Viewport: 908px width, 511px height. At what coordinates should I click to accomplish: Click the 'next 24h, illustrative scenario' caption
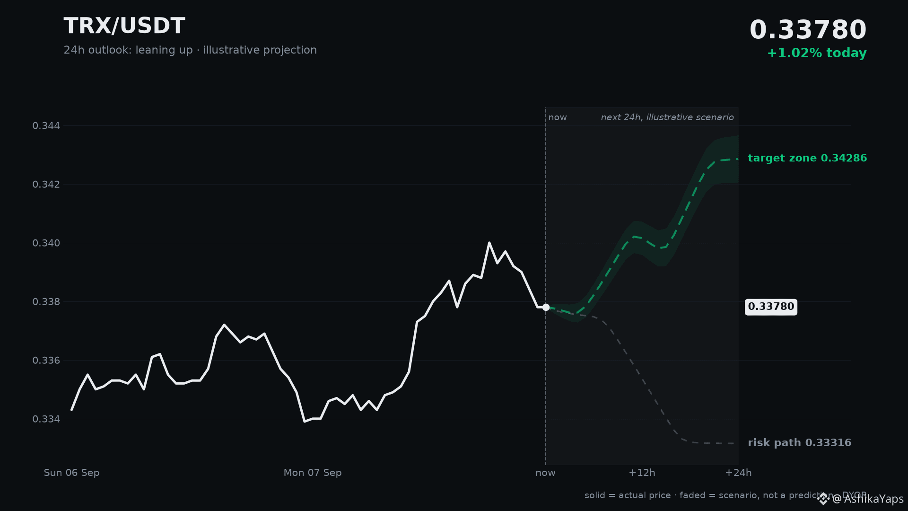667,117
